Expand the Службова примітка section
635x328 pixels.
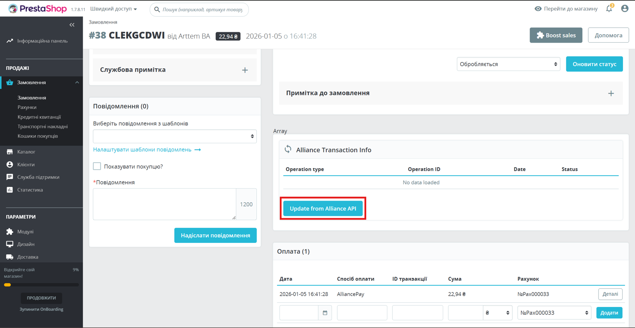pyautogui.click(x=245, y=70)
